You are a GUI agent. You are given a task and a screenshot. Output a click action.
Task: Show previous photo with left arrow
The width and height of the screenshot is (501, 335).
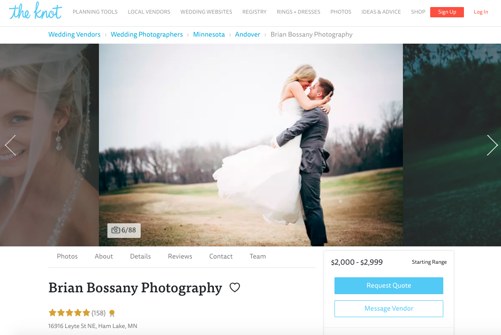tap(10, 145)
